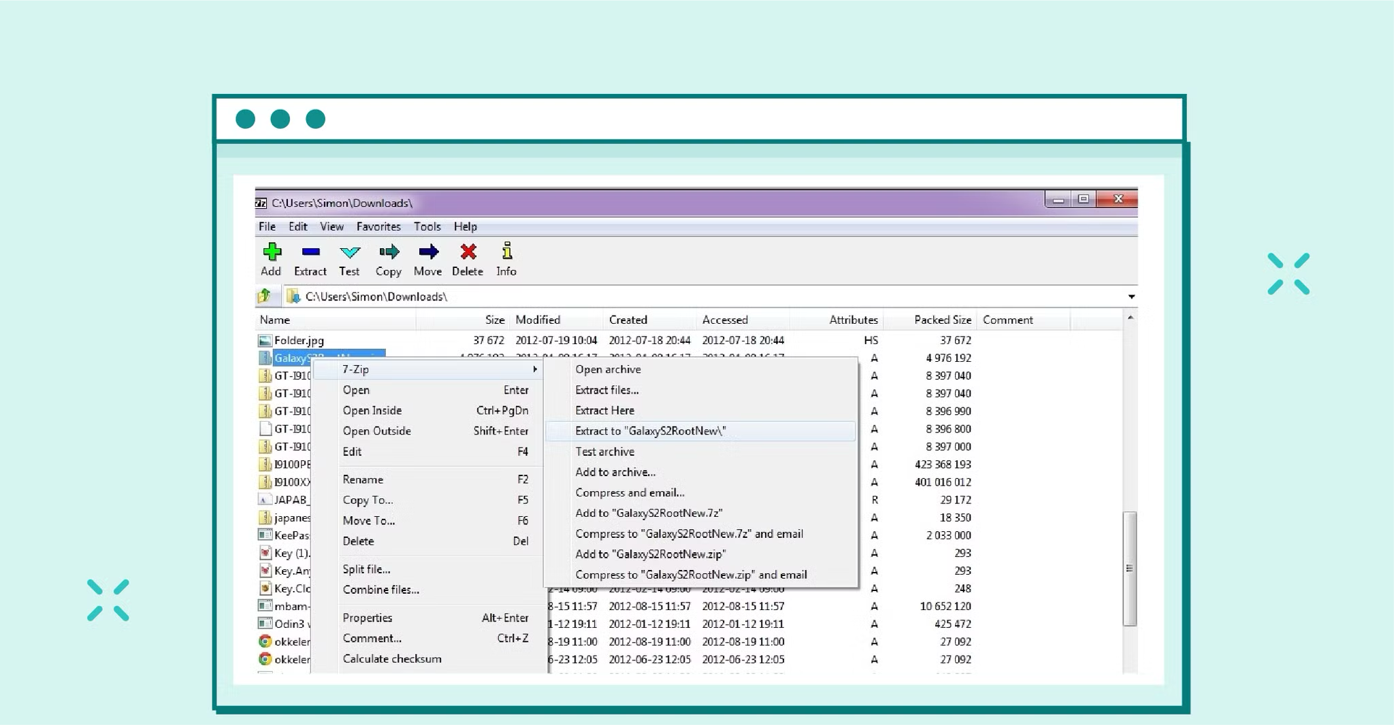
Task: Click the green up-one-level folder arrow icon
Action: pos(263,297)
